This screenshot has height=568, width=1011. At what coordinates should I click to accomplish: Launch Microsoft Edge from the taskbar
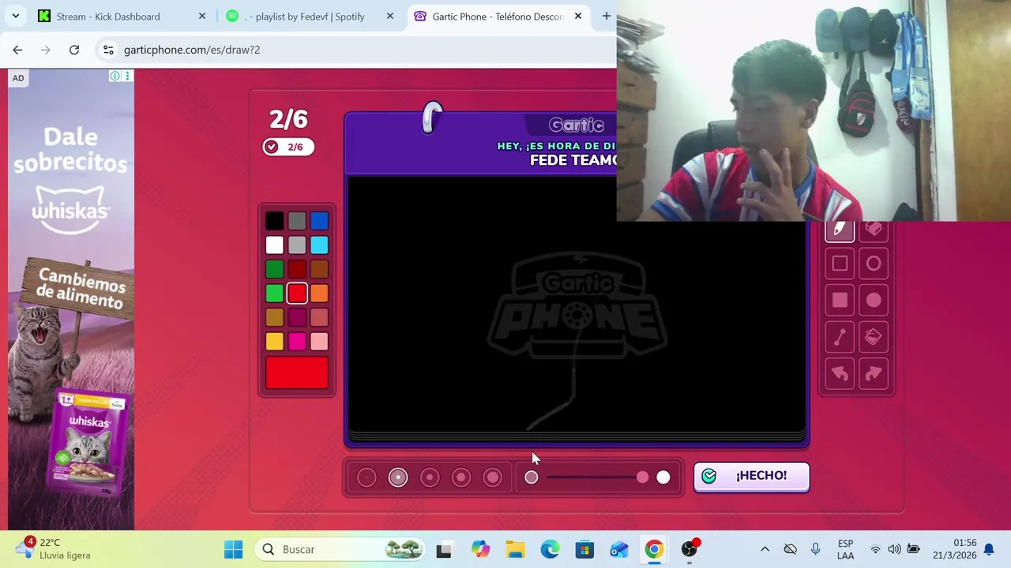point(550,550)
